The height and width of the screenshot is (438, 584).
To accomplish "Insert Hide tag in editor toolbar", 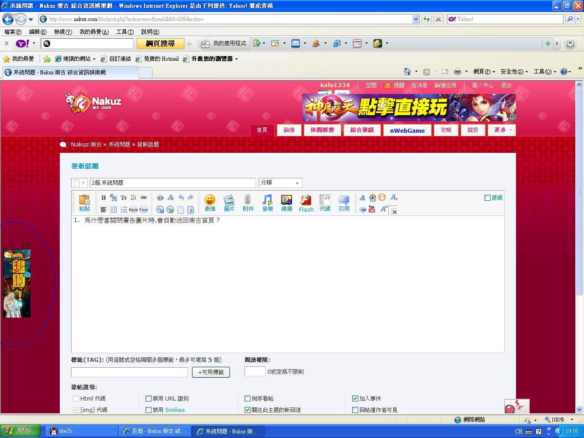I will coord(133,209).
